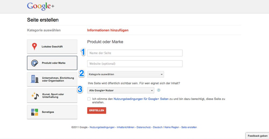
Task: Click the ©2011 Google text
Action: coord(79,127)
